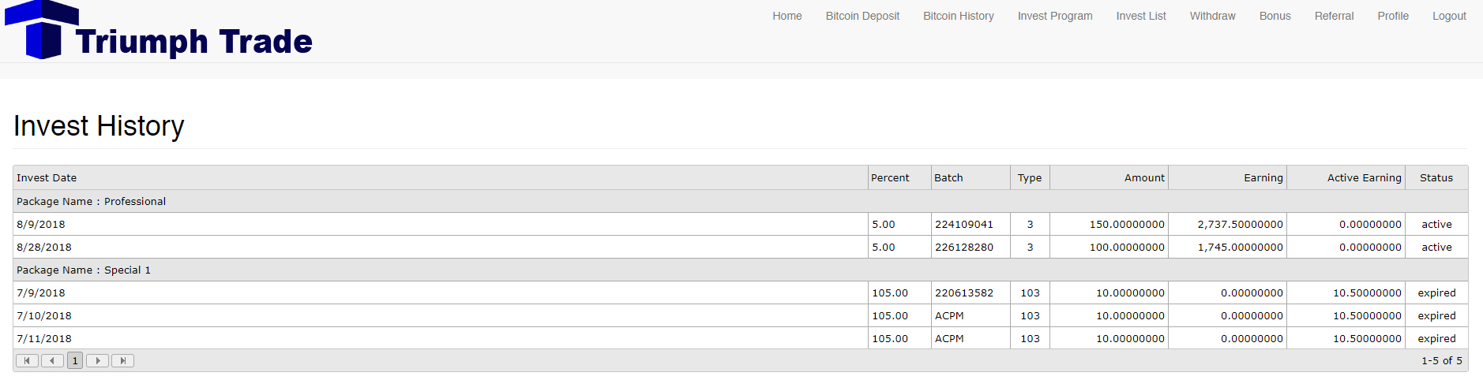The width and height of the screenshot is (1483, 380).
Task: Log out of the account
Action: tap(1449, 16)
